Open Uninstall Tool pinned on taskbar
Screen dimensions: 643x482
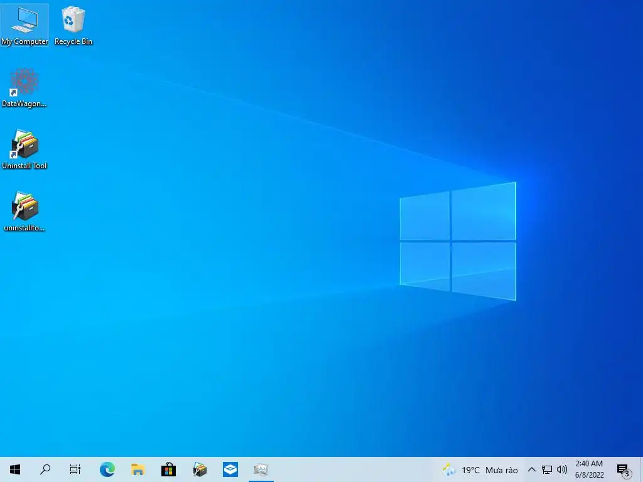pos(200,469)
